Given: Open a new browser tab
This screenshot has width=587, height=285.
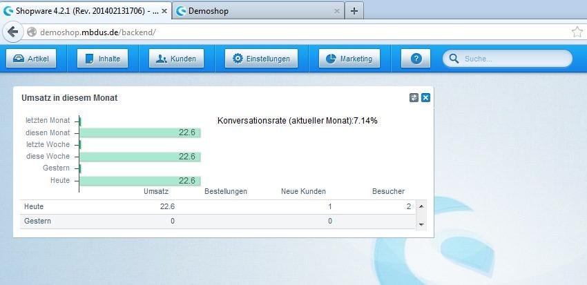Looking at the screenshot, I should [354, 11].
